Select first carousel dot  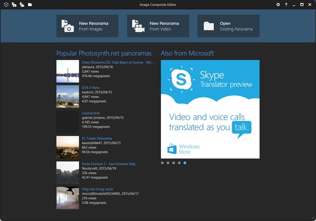pyautogui.click(x=162, y=163)
